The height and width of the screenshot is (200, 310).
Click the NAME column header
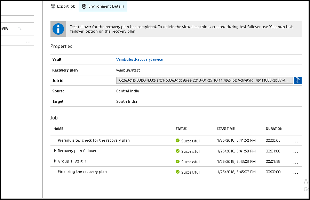58,128
